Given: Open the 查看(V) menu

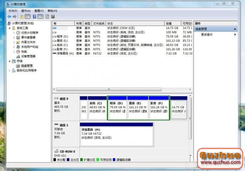Looking at the screenshot, I should [39, 11].
